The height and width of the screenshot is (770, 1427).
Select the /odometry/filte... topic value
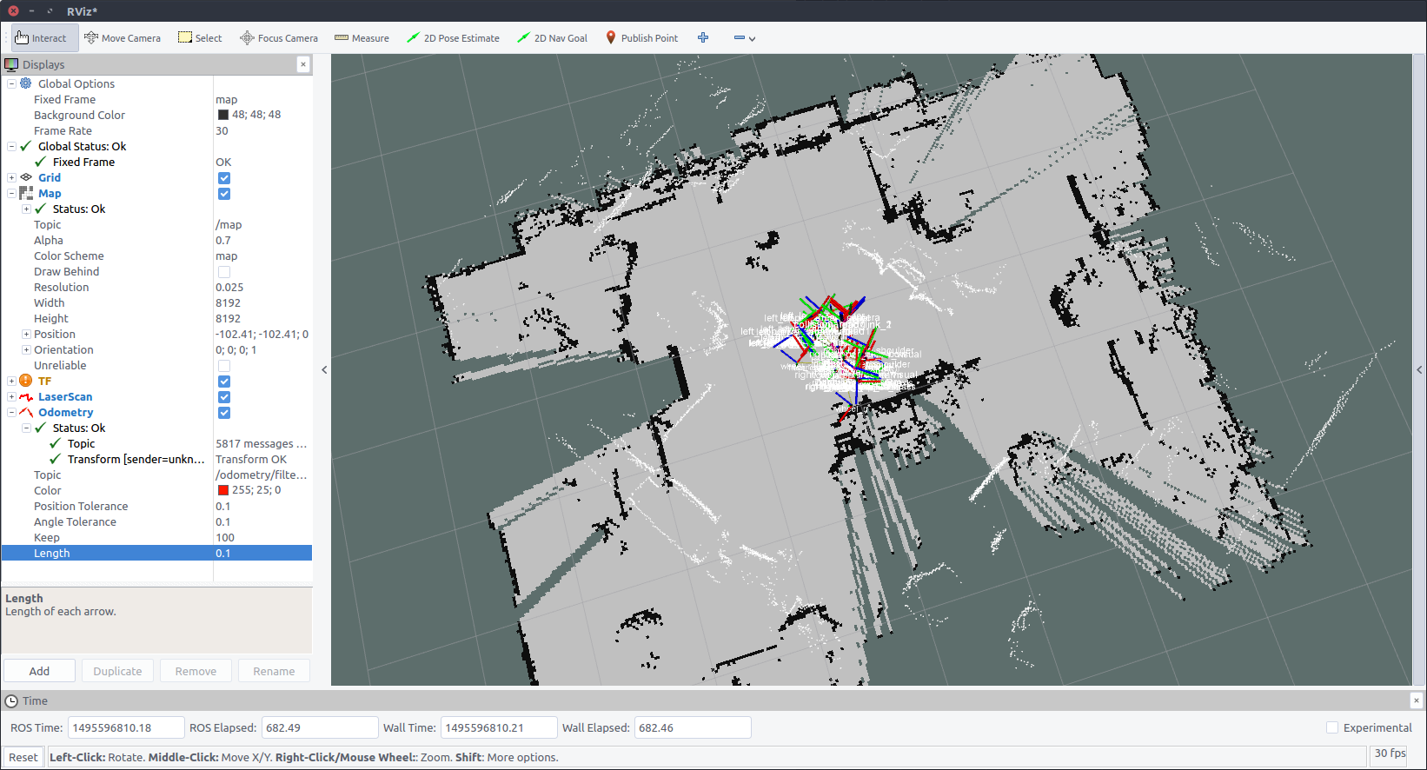(x=262, y=475)
